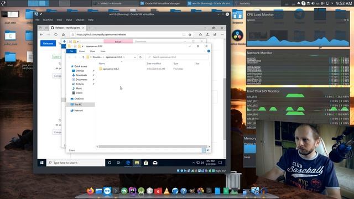Click the blue Releases button on GitHub

coord(48,43)
